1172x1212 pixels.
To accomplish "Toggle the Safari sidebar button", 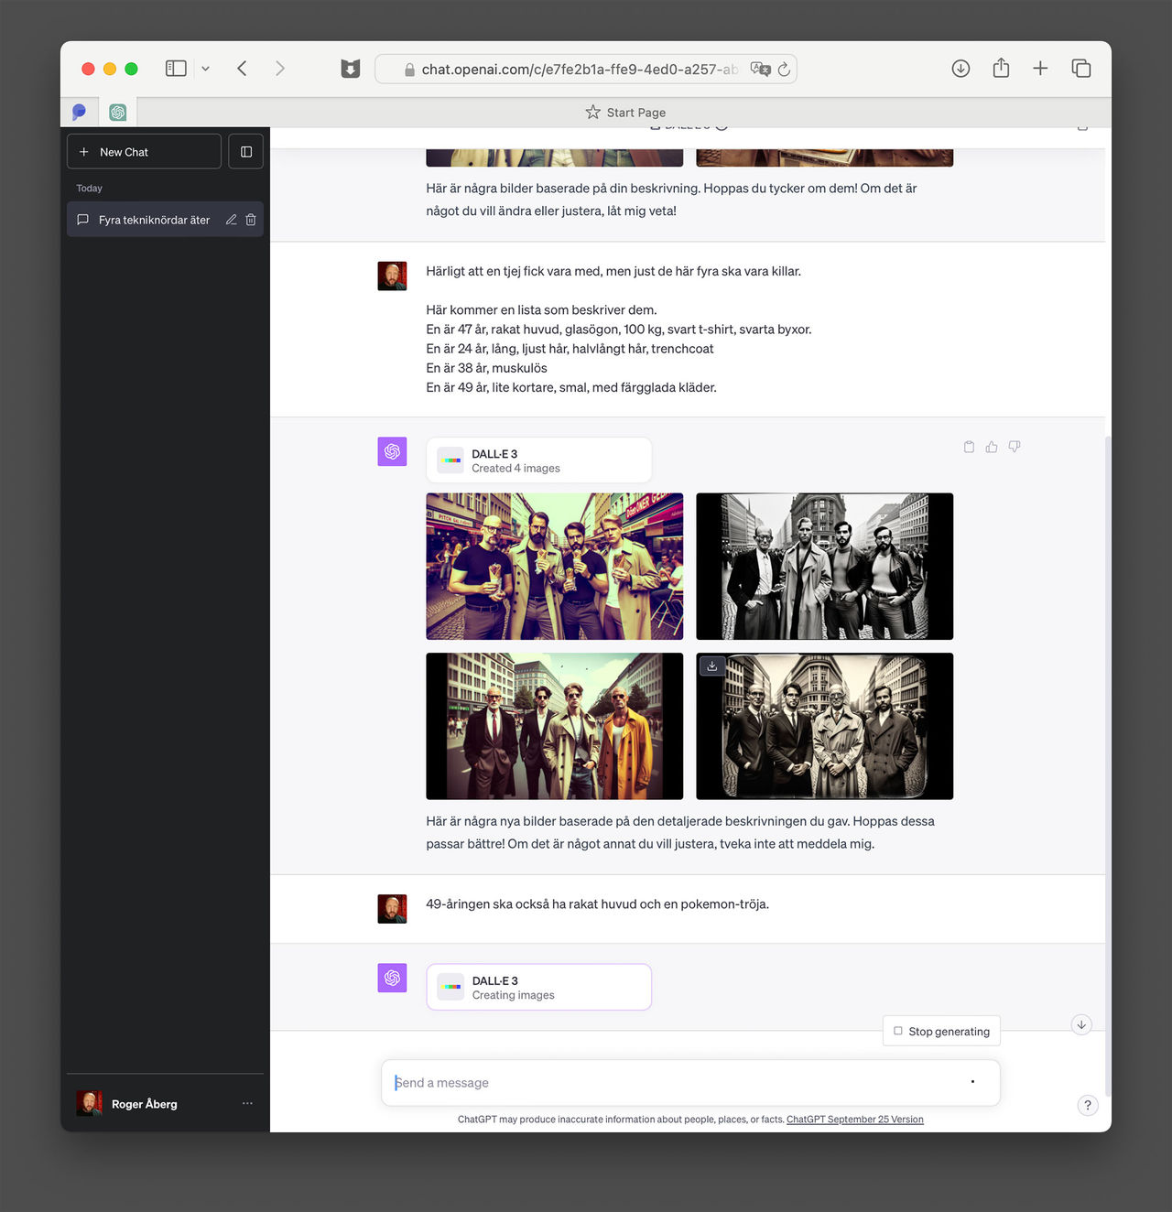I will 176,69.
